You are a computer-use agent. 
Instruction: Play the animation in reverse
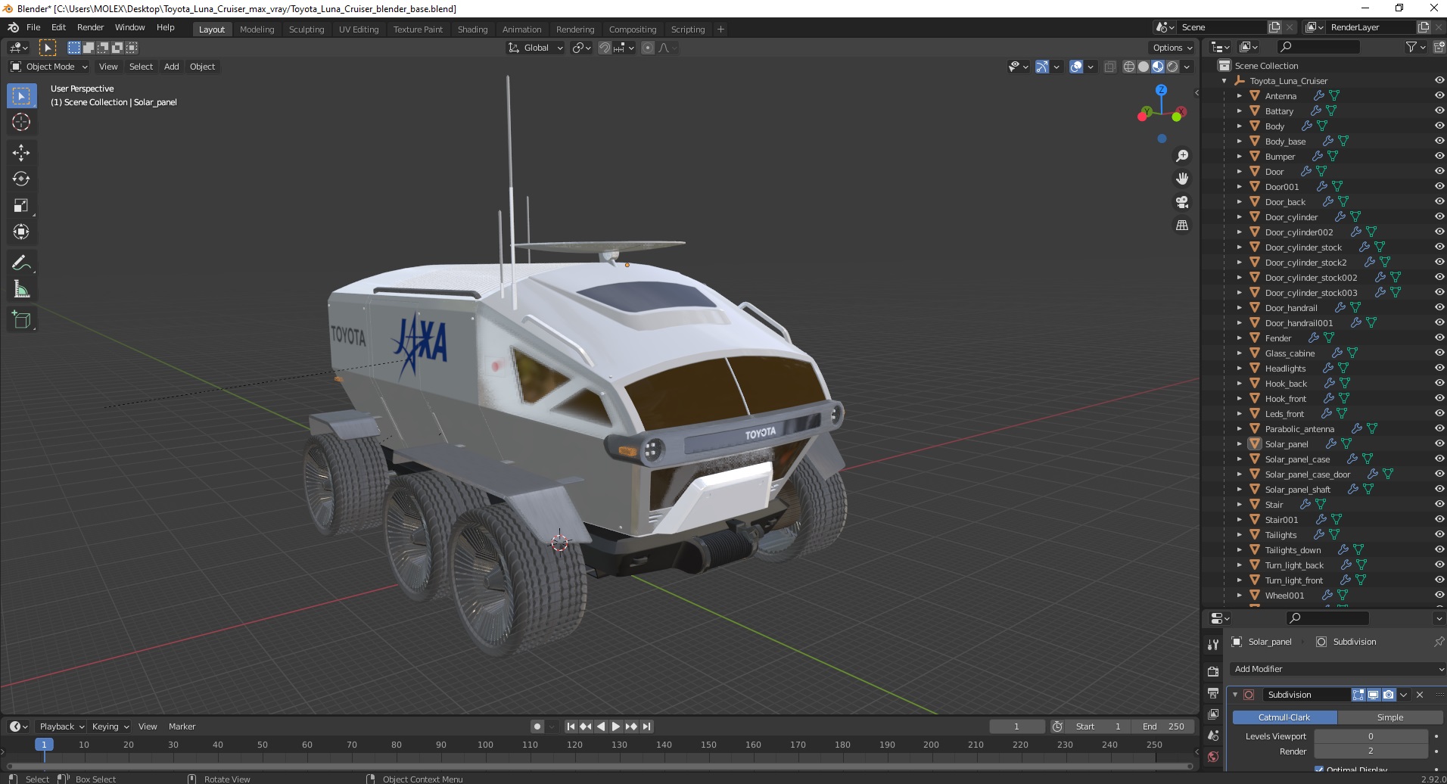click(x=601, y=726)
